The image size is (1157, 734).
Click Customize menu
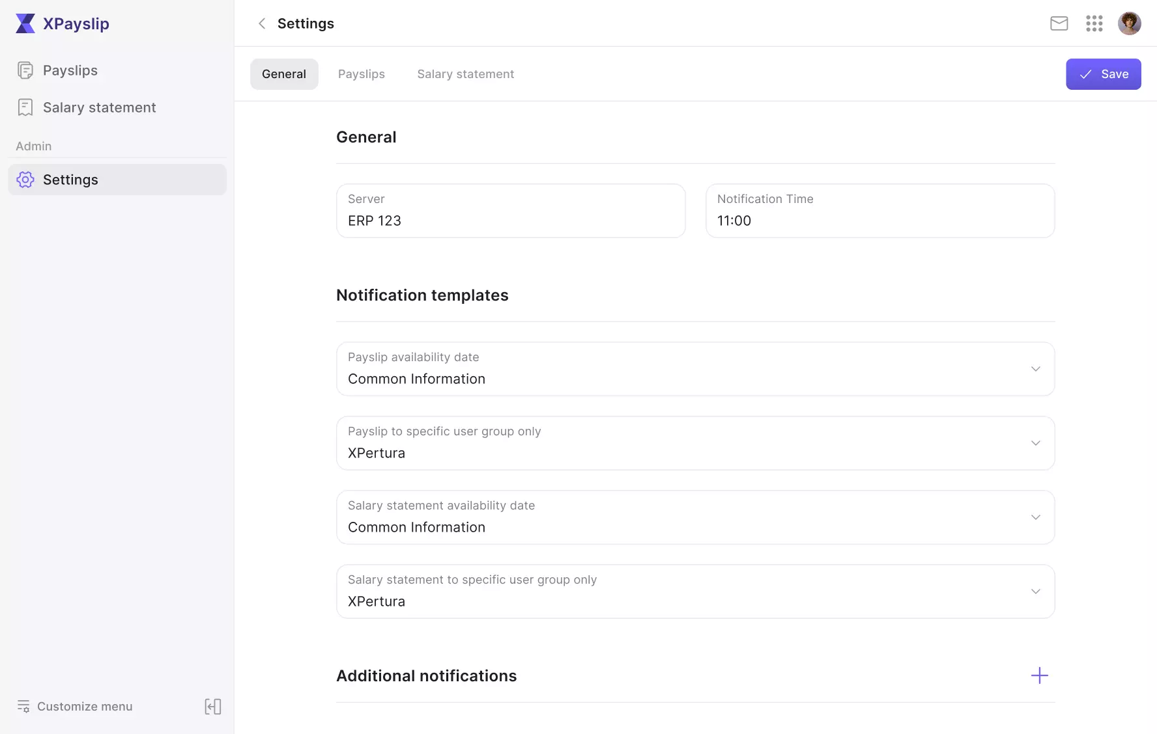coord(75,707)
